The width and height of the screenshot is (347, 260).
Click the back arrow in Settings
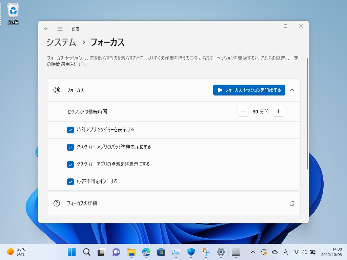click(x=46, y=29)
